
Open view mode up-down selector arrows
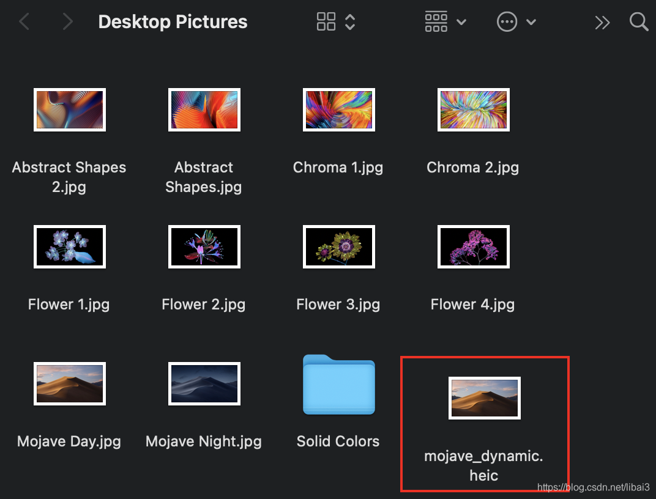pos(350,22)
